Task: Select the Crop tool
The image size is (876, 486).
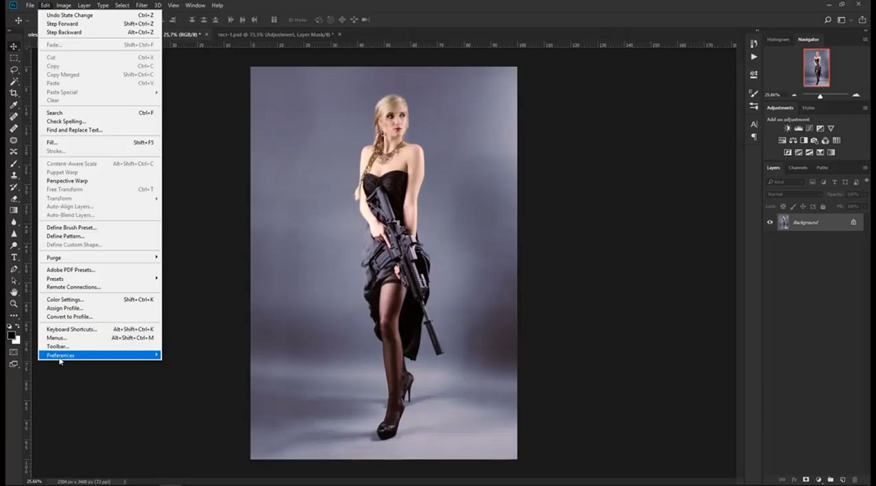Action: pyautogui.click(x=14, y=93)
